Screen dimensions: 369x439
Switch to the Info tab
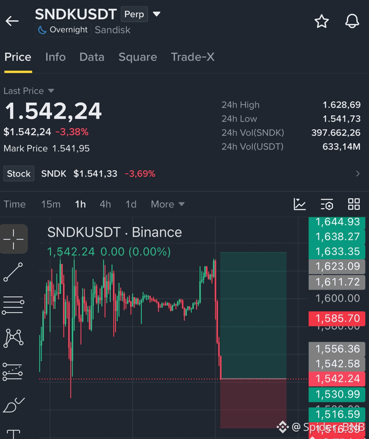(x=56, y=57)
